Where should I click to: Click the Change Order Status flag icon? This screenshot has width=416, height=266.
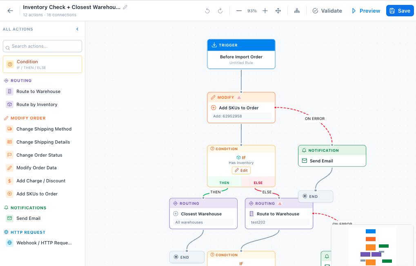click(9, 155)
